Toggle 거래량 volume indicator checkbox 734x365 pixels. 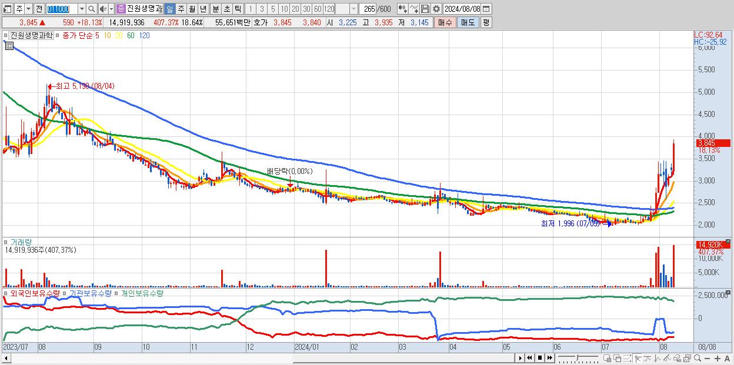6,242
